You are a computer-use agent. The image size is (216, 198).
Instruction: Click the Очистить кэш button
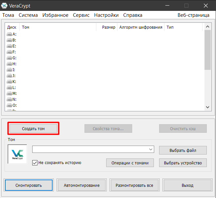click(x=183, y=128)
